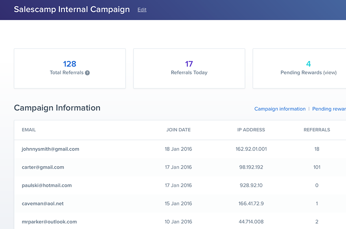This screenshot has width=346, height=229.
Task: Open the Edit campaign link
Action: [x=142, y=10]
